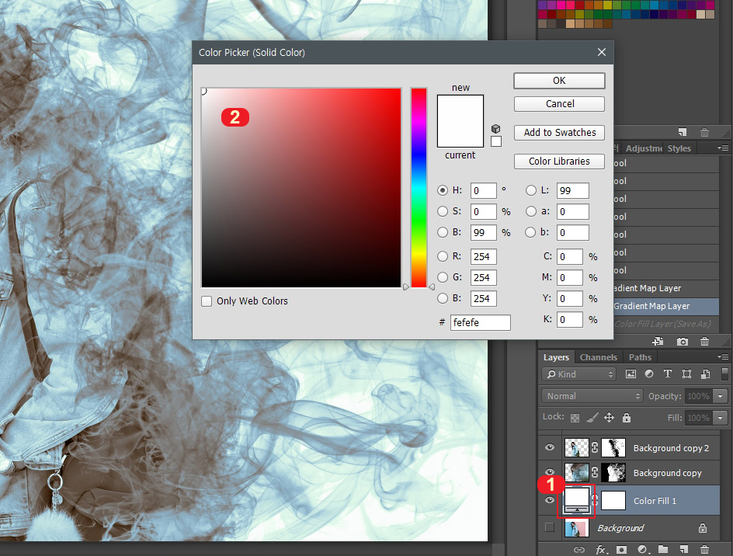Viewport: 733px width, 556px height.
Task: Create new swatch in Swatches panel
Action: (683, 132)
